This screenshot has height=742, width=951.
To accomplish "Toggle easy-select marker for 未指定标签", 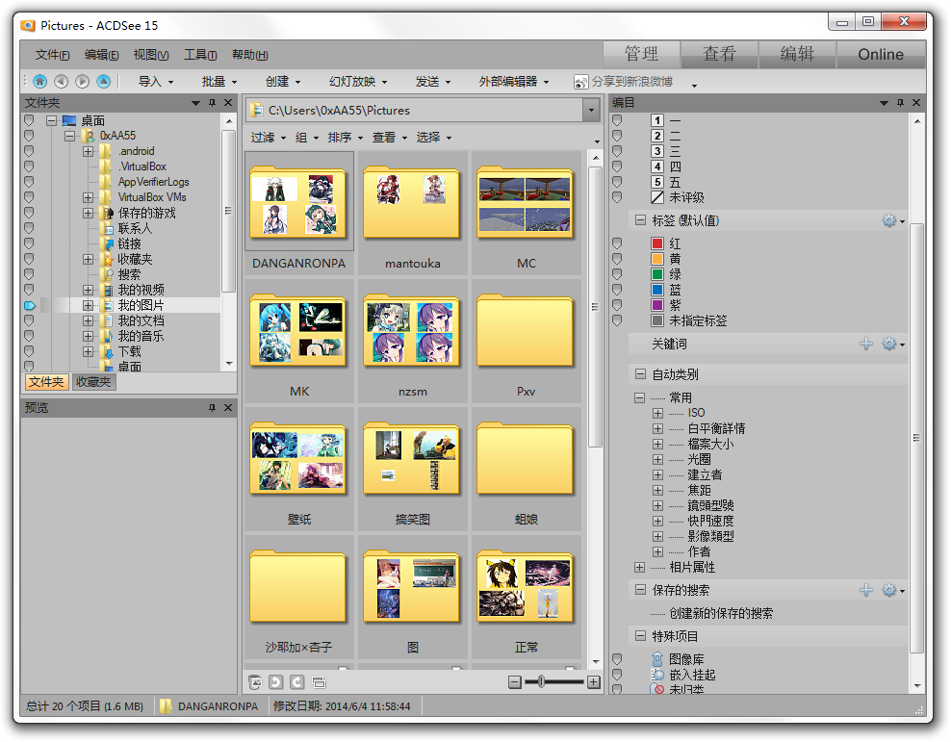I will pos(617,320).
